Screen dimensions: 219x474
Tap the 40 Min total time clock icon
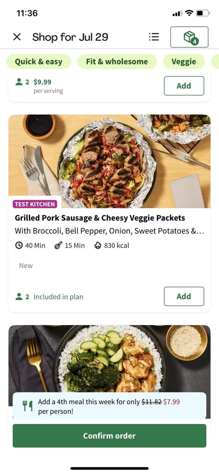(x=19, y=245)
